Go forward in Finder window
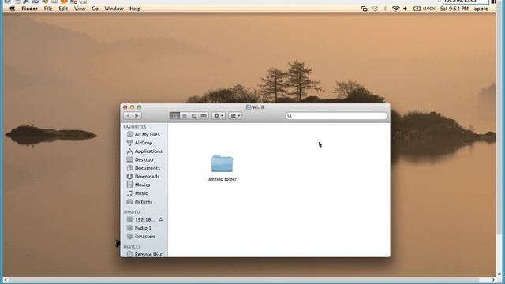 [137, 116]
